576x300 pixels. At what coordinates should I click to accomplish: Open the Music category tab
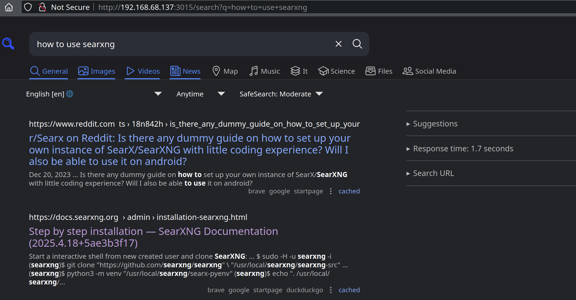tap(264, 71)
